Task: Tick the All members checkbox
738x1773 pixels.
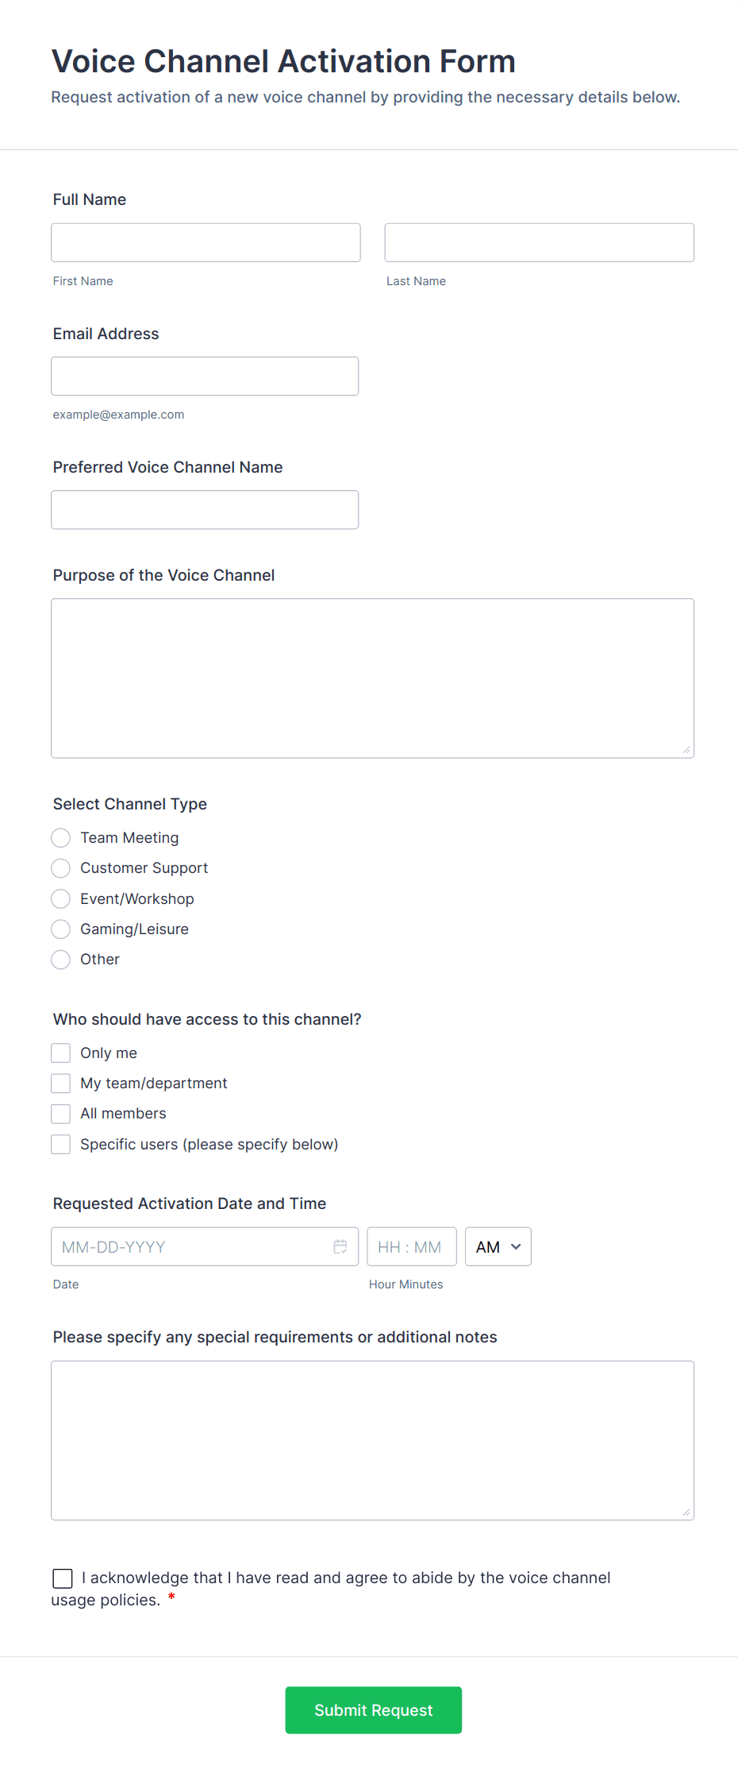Action: [x=61, y=1114]
